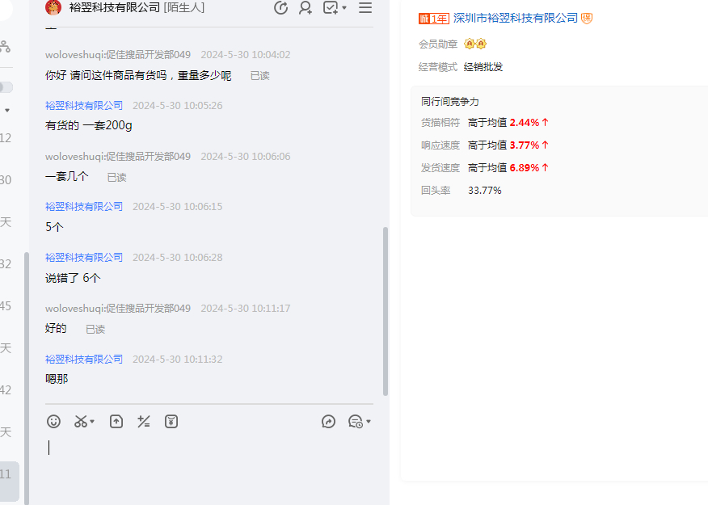Toggle the switch in left sidebar

tap(6, 87)
